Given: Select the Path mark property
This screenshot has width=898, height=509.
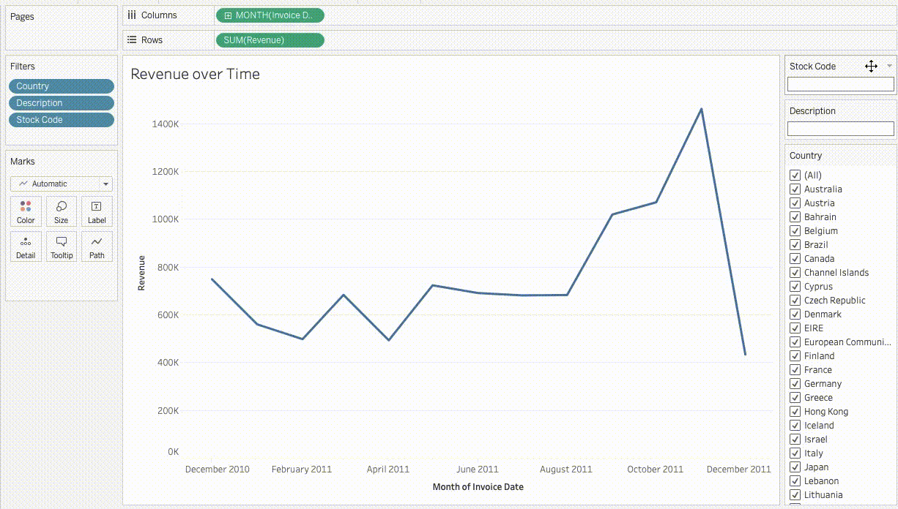Looking at the screenshot, I should pyautogui.click(x=96, y=246).
